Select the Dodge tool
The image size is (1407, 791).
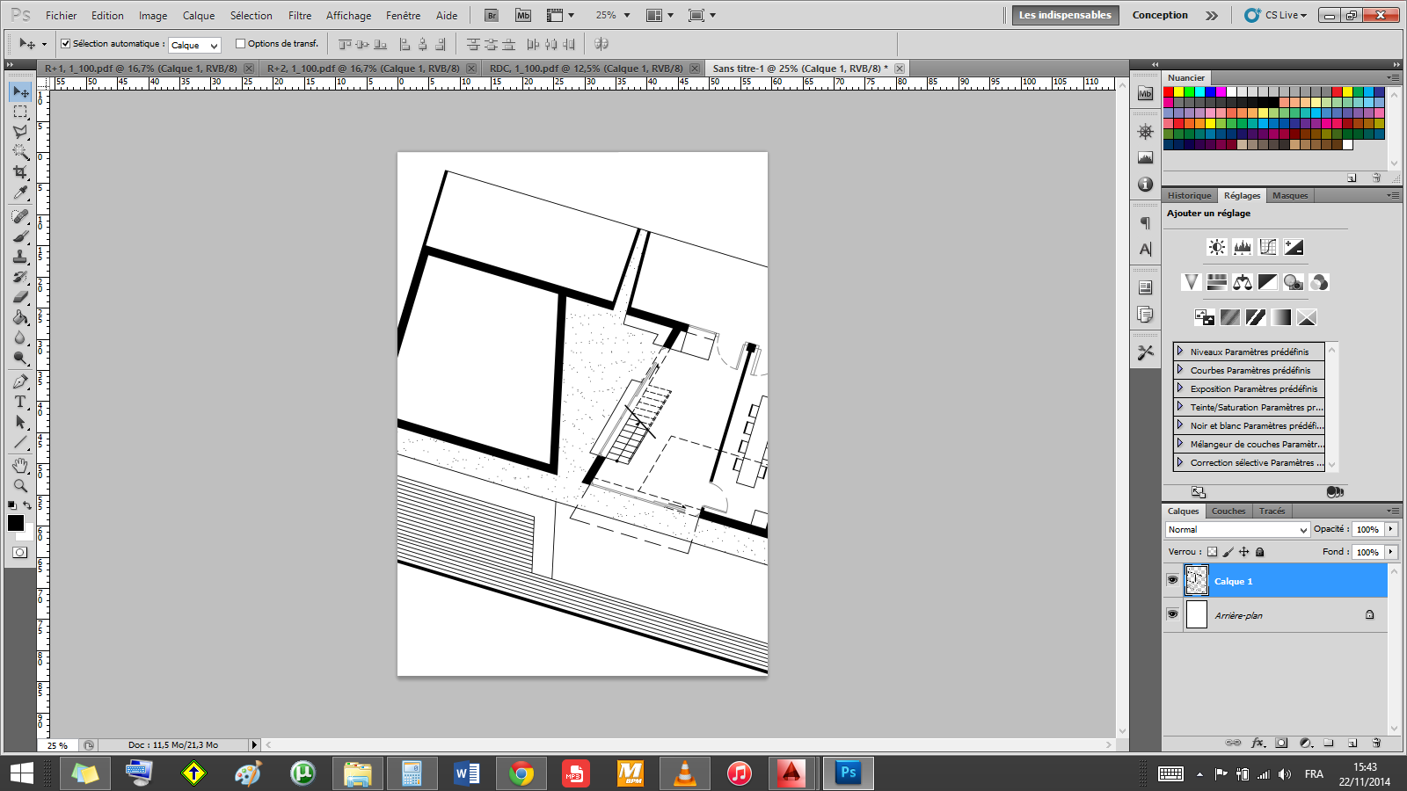coord(20,358)
